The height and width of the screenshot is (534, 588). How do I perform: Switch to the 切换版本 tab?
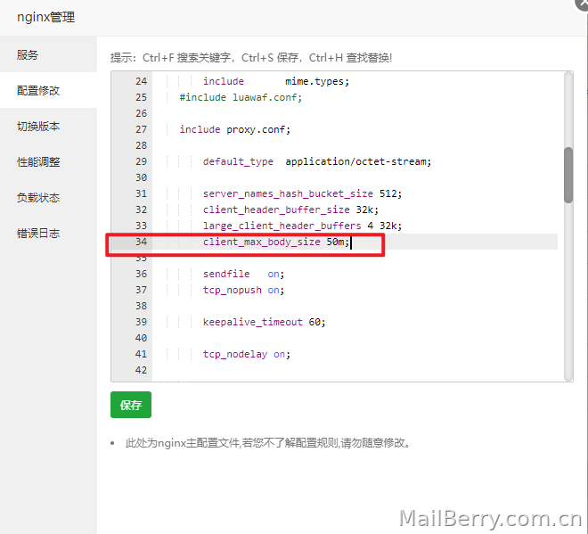click(48, 126)
